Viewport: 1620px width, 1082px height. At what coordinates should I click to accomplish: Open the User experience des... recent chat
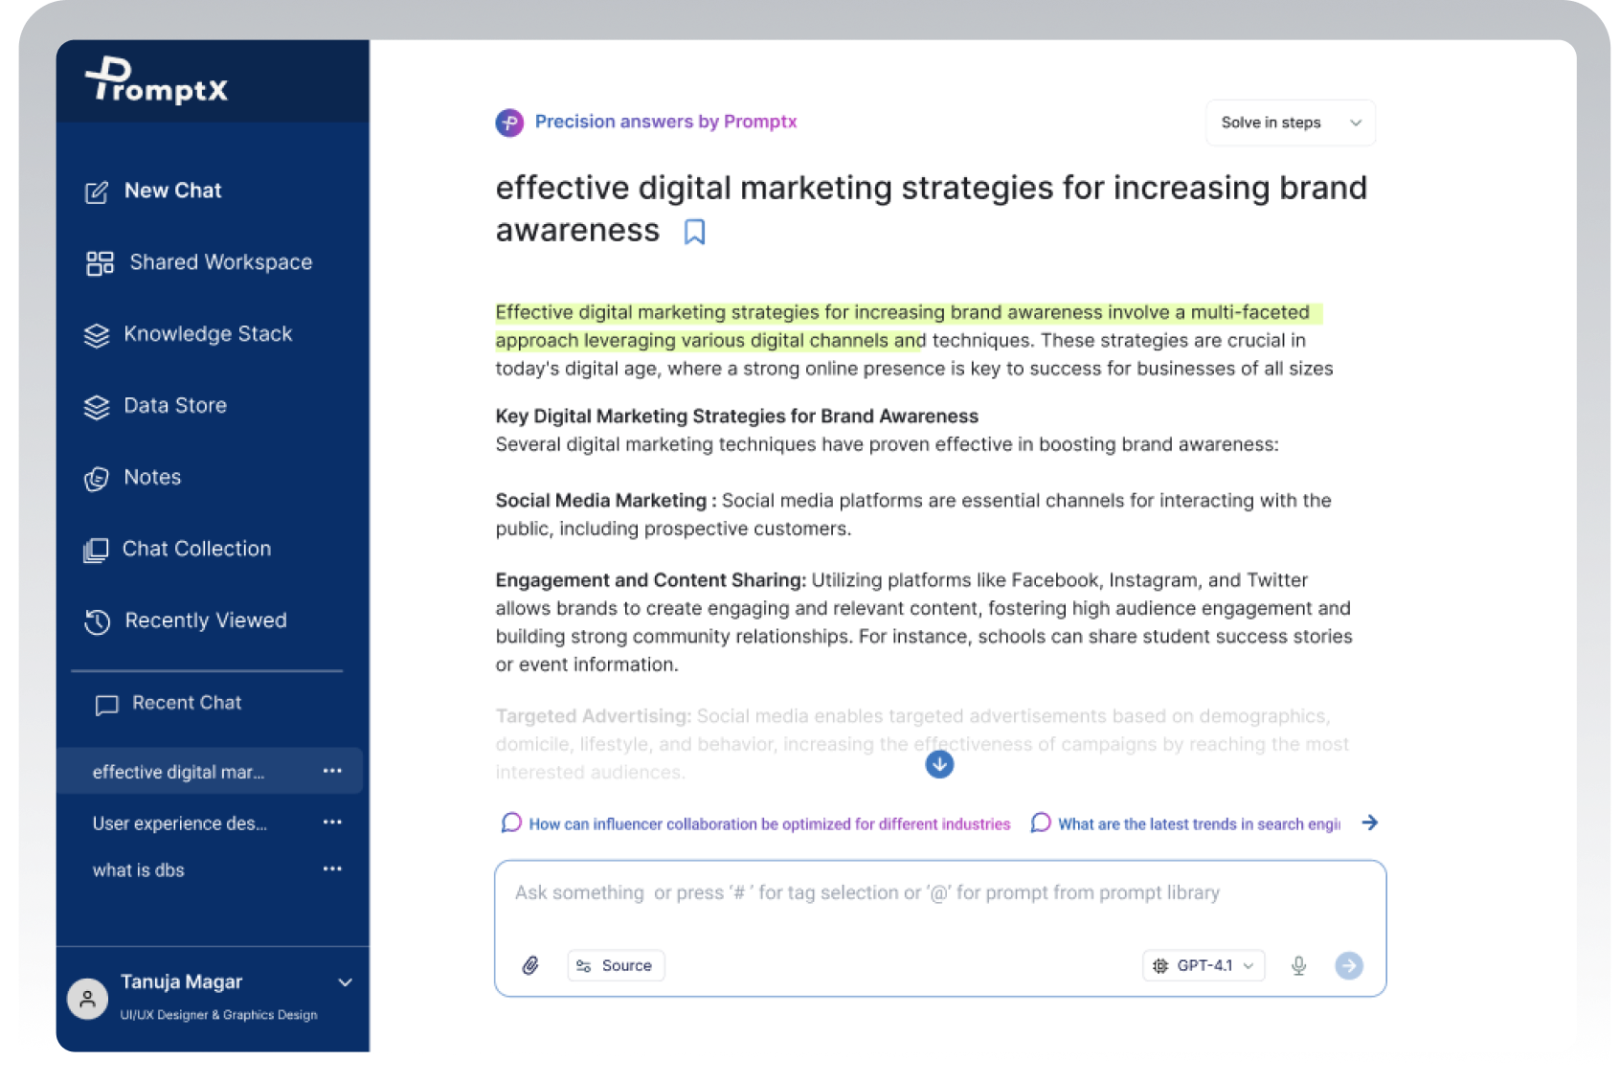pos(180,823)
